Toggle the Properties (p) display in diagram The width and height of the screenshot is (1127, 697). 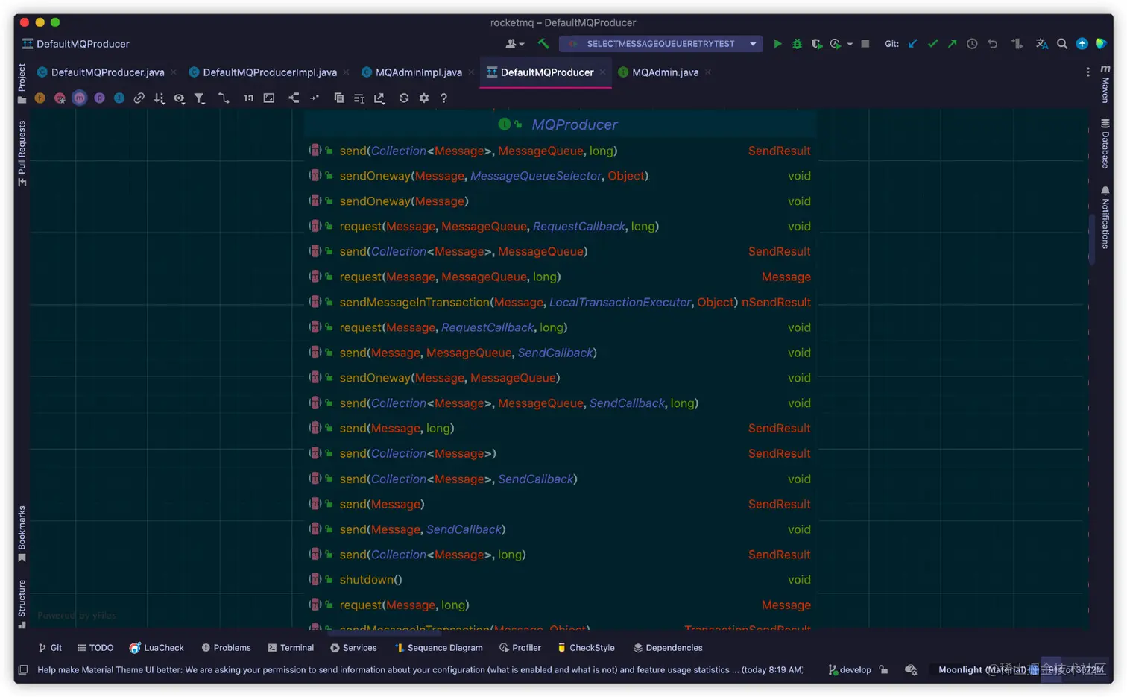[x=99, y=98]
